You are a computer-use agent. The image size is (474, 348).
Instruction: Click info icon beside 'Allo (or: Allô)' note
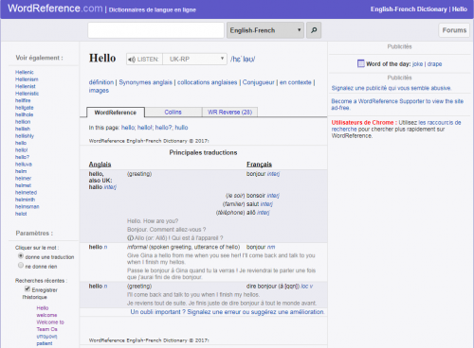[x=130, y=238]
